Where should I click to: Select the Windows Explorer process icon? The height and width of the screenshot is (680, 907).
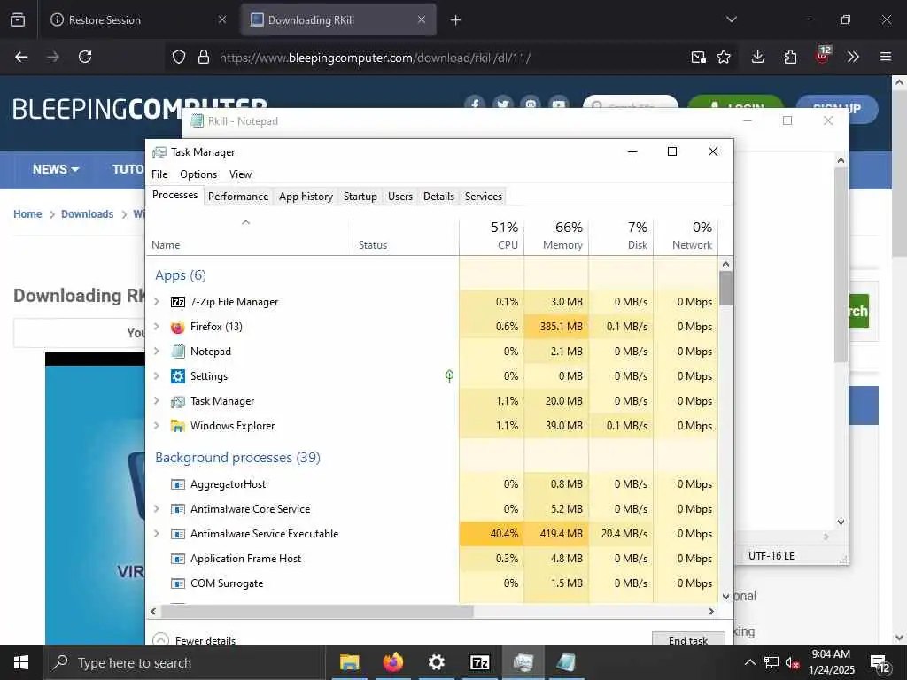point(177,426)
